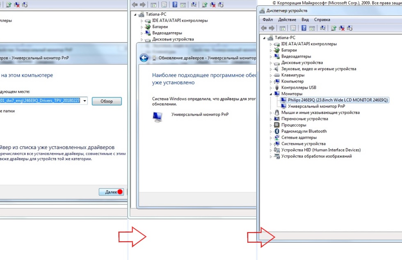
Task: Open the Действие menu
Action: click(287, 20)
